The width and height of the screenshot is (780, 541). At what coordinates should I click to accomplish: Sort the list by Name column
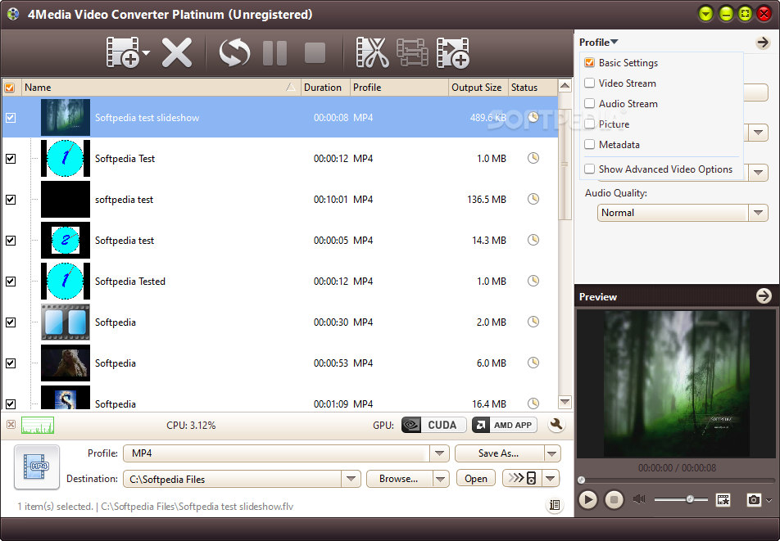tap(161, 88)
